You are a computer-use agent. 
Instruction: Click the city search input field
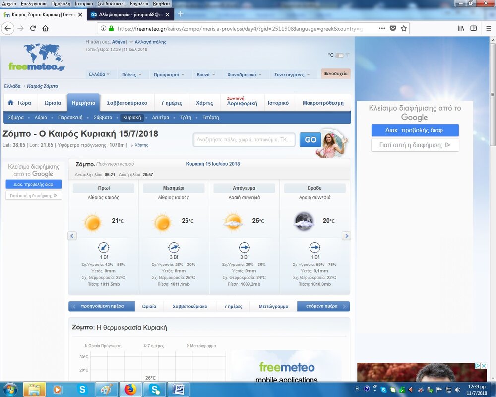tap(244, 140)
